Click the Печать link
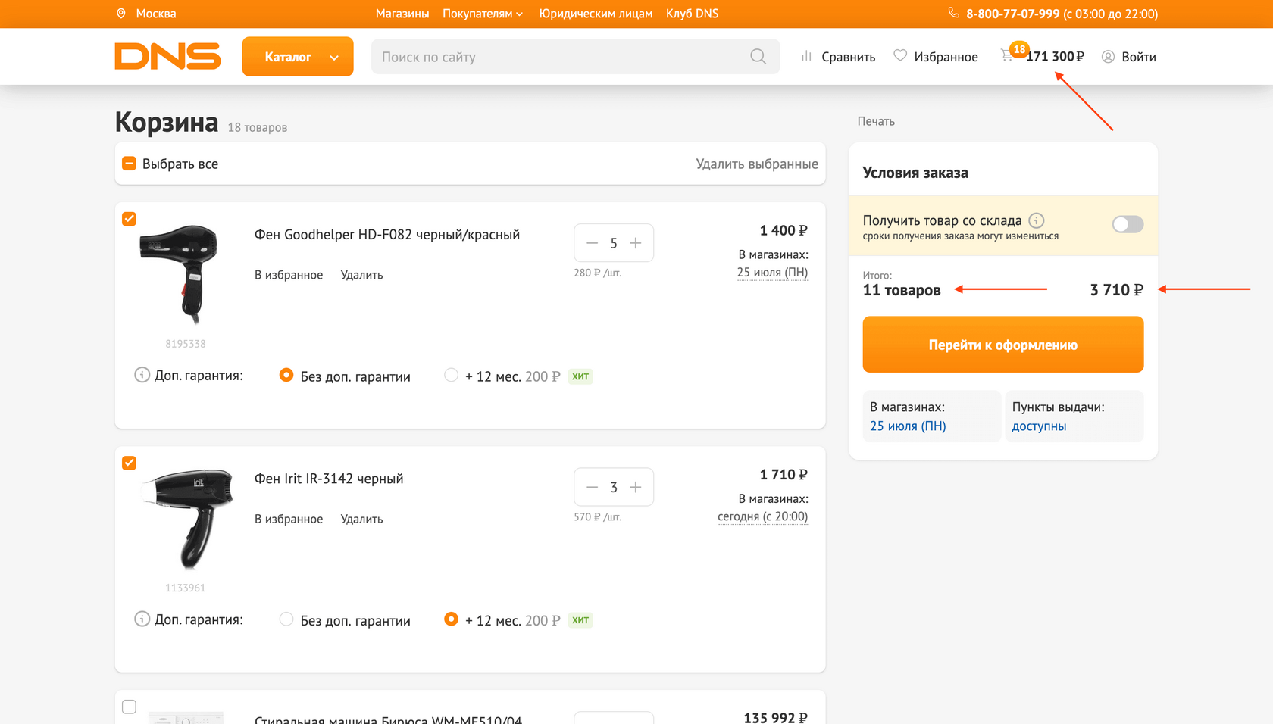The image size is (1273, 724). [876, 121]
